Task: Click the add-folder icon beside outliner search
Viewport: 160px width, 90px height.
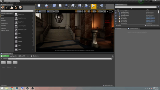Action: 158,7
